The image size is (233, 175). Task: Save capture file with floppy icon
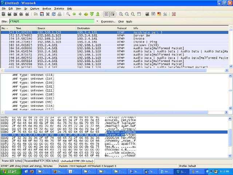[x=42, y=14]
